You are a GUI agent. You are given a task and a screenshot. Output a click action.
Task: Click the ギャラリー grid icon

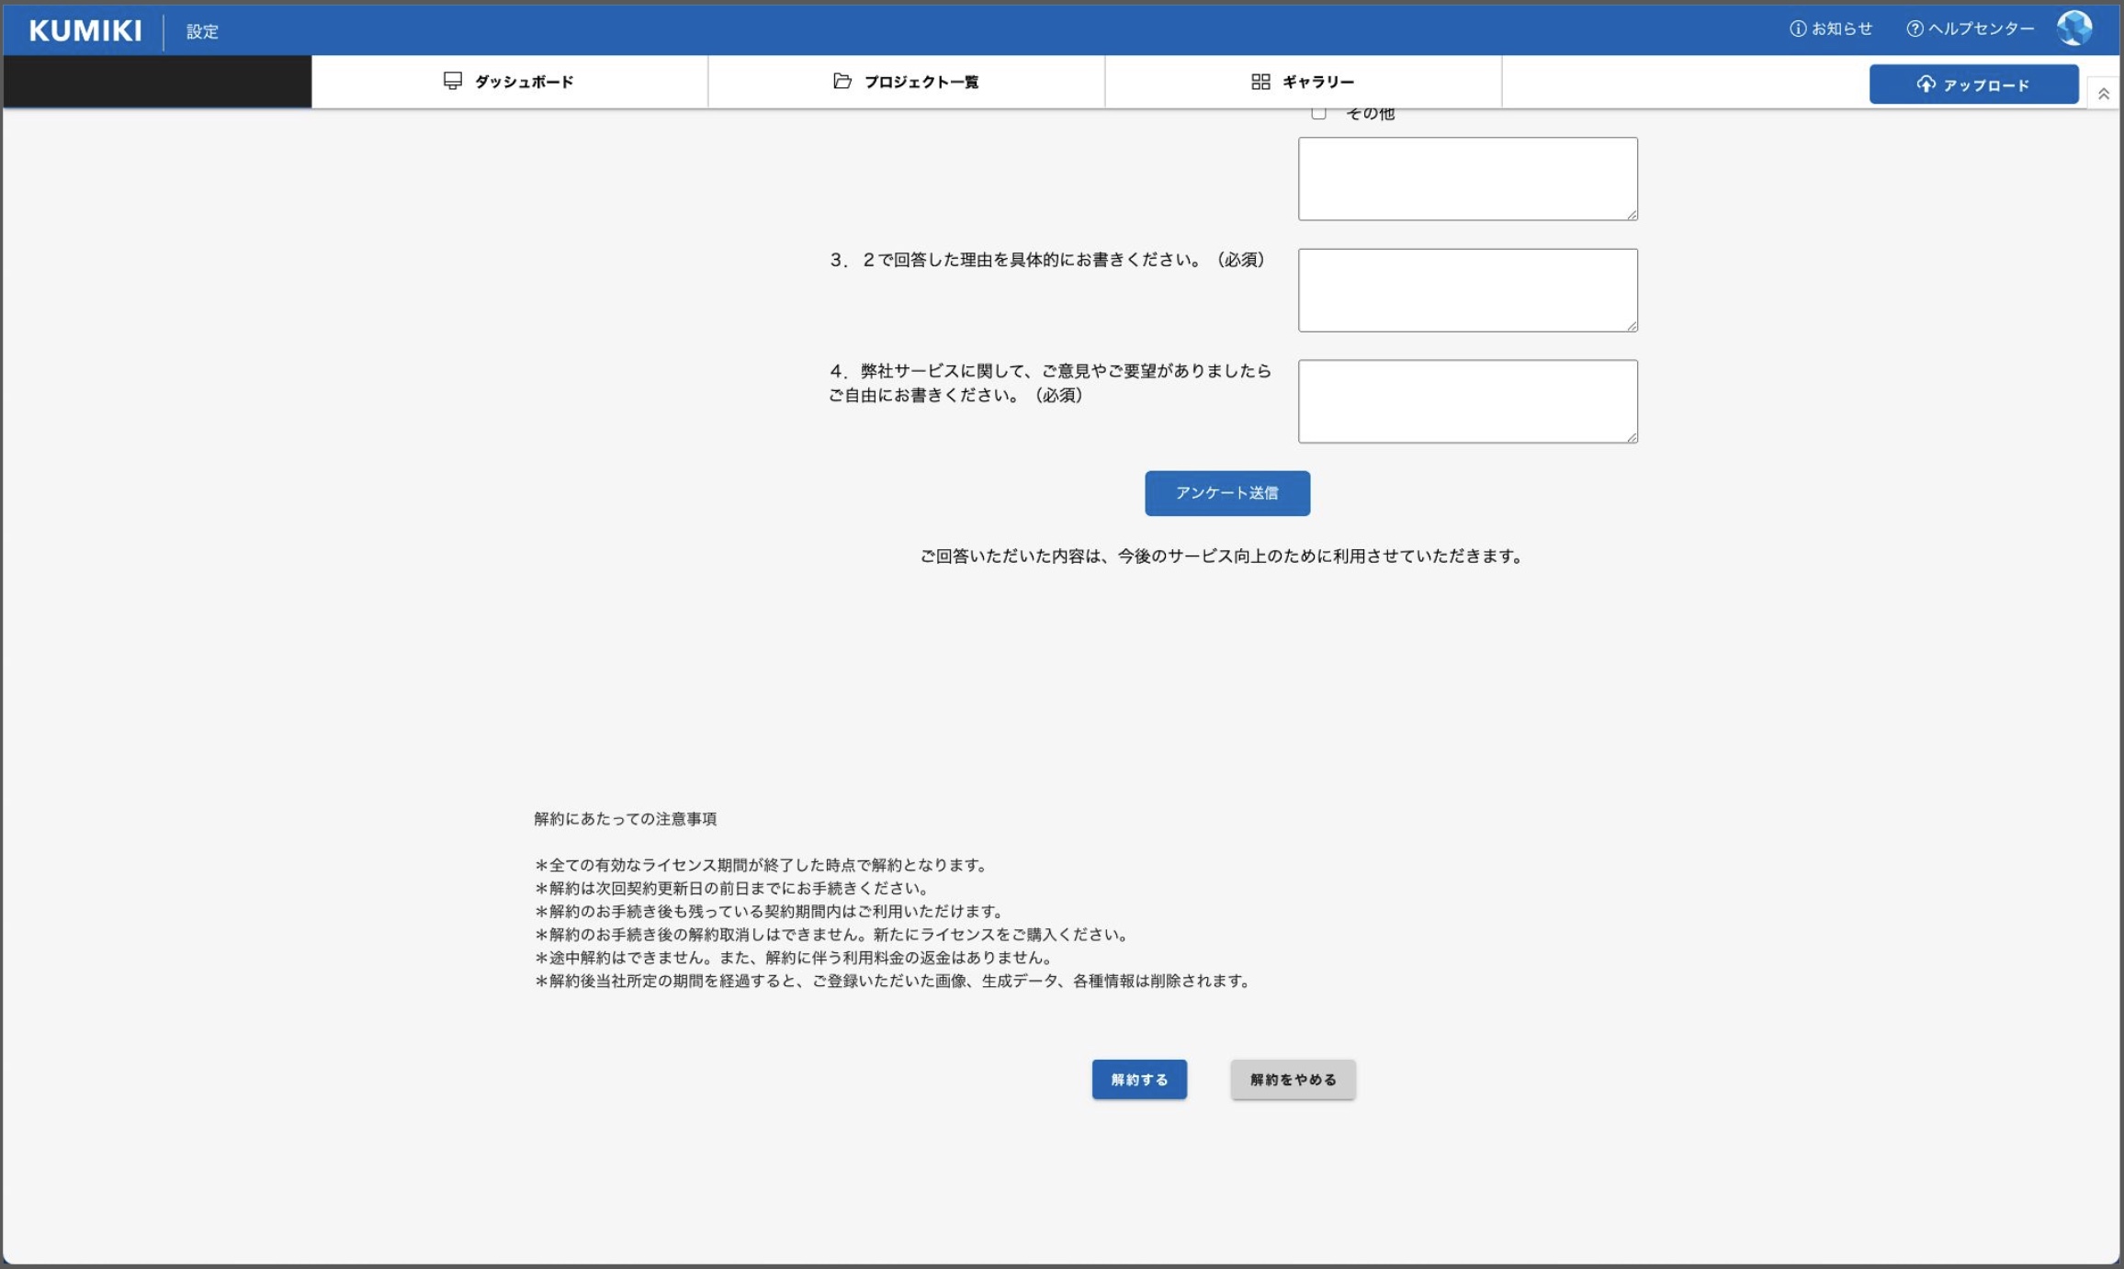click(x=1260, y=82)
